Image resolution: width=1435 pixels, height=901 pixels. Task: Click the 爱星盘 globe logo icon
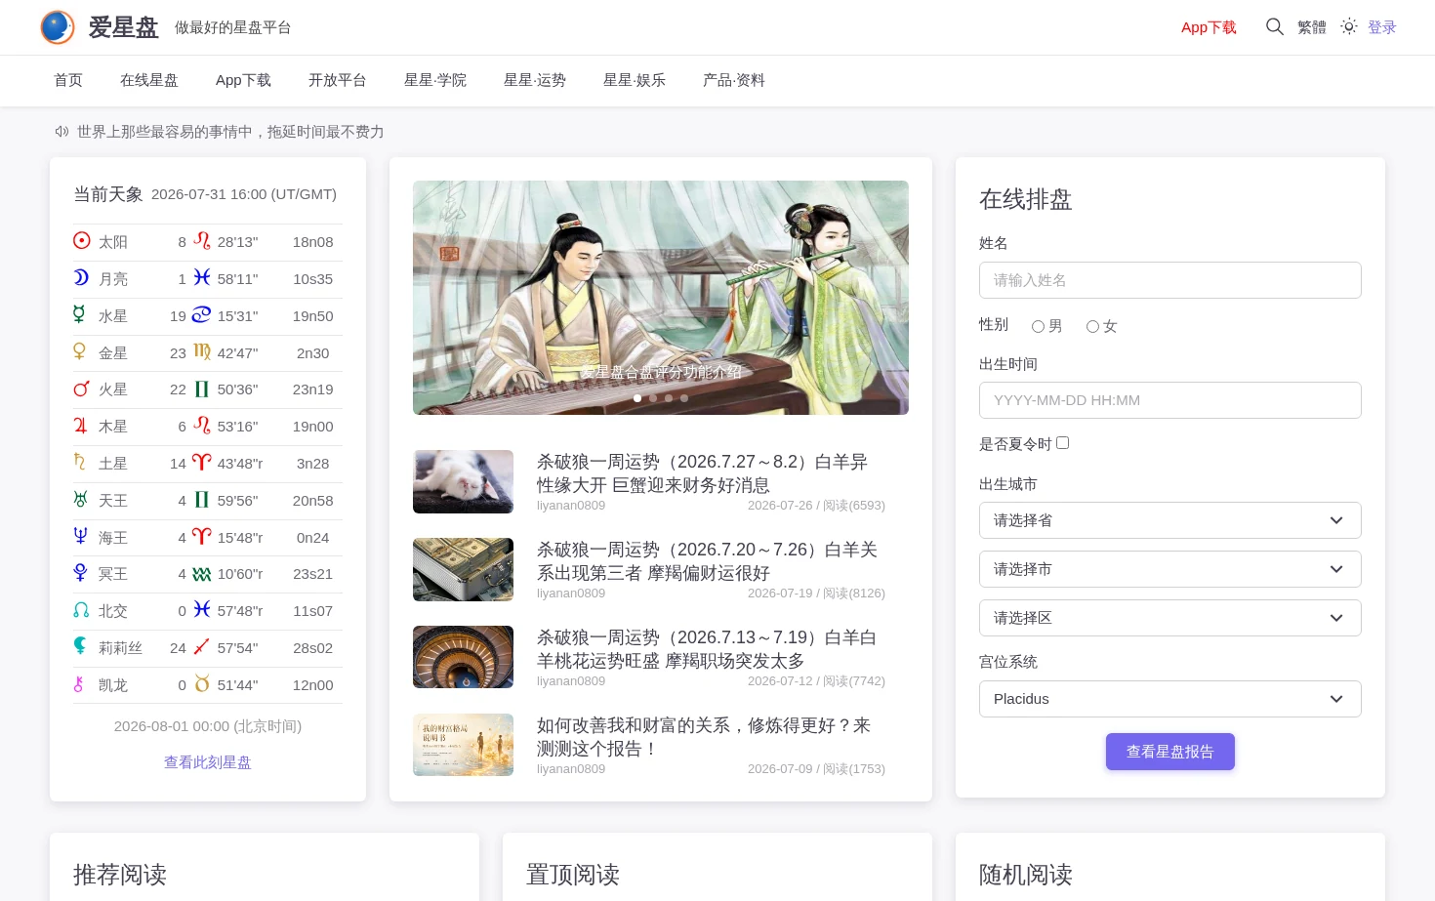pos(58,27)
